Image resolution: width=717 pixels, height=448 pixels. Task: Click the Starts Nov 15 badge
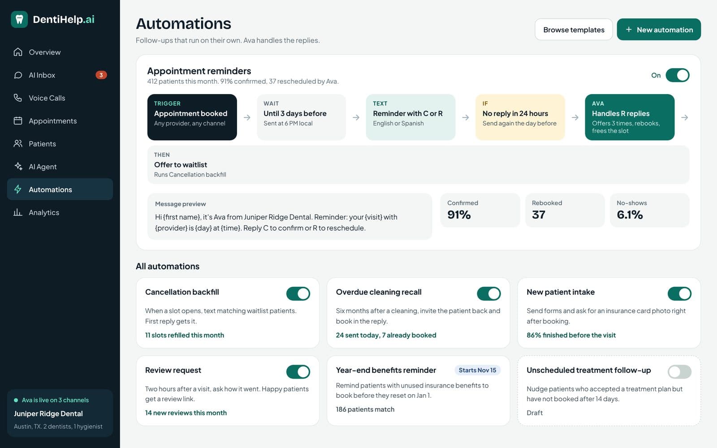pos(477,370)
